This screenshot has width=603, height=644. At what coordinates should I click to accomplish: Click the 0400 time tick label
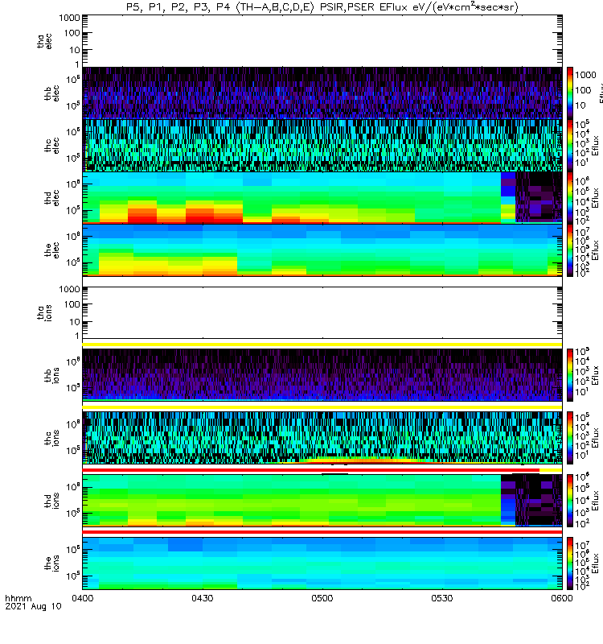83,598
